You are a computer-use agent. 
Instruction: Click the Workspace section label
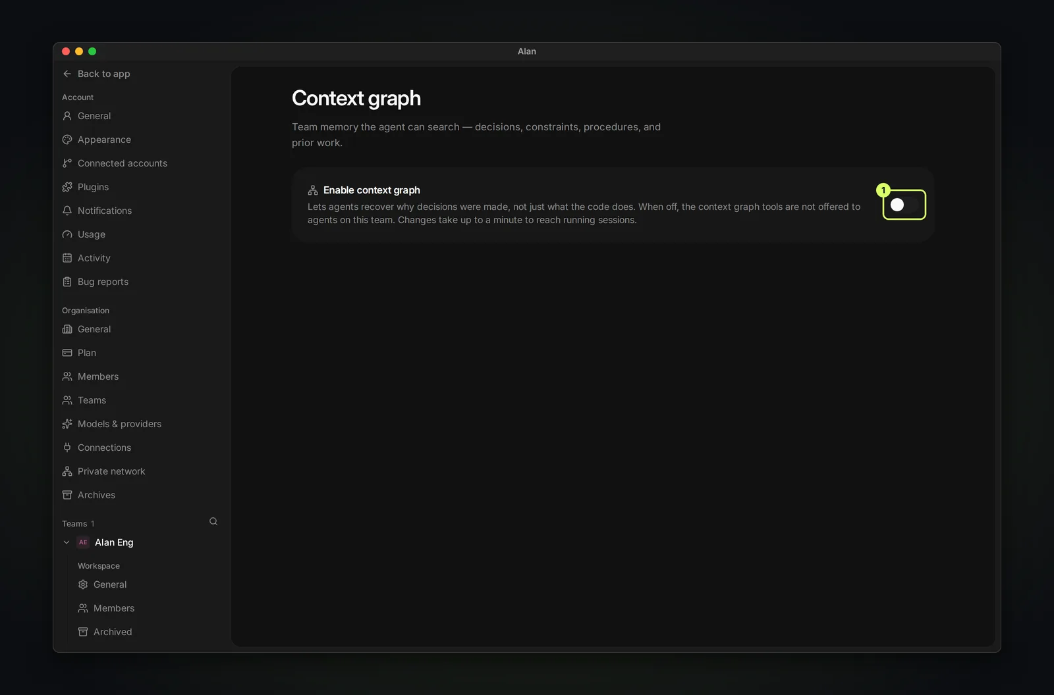tap(99, 566)
